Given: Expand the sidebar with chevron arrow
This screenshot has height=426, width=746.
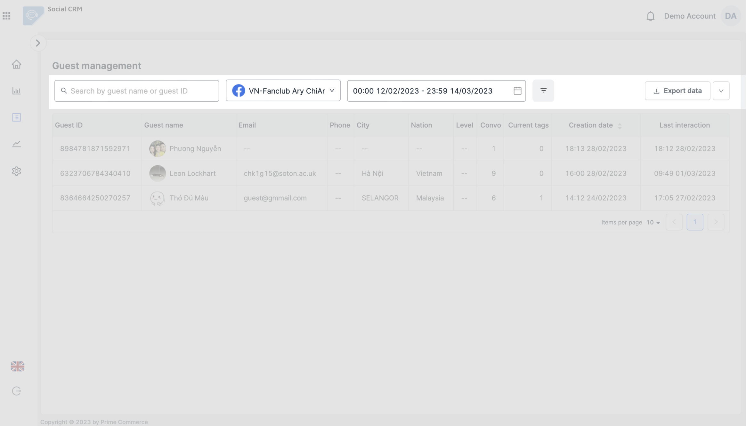Looking at the screenshot, I should tap(38, 43).
